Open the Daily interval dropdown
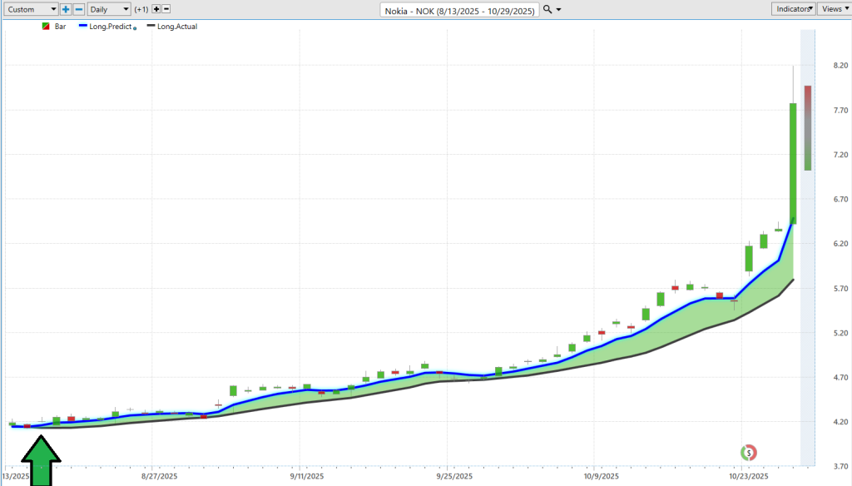The width and height of the screenshot is (852, 486). coord(109,9)
